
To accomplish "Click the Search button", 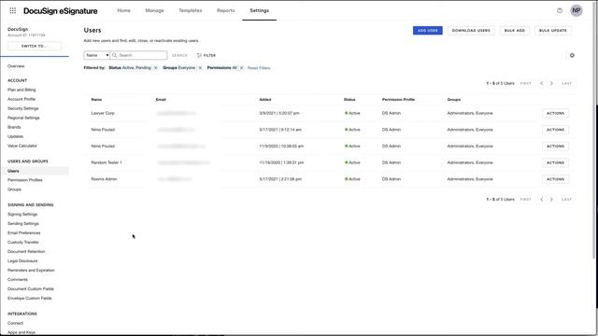I will point(179,55).
